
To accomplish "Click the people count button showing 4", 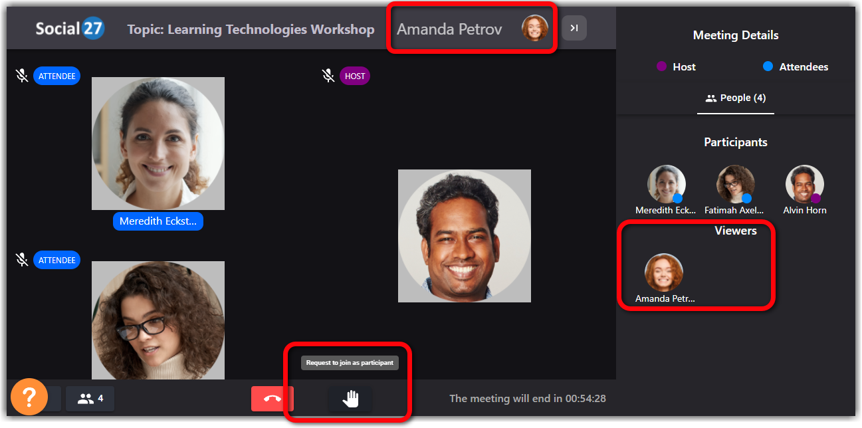I will [x=90, y=399].
